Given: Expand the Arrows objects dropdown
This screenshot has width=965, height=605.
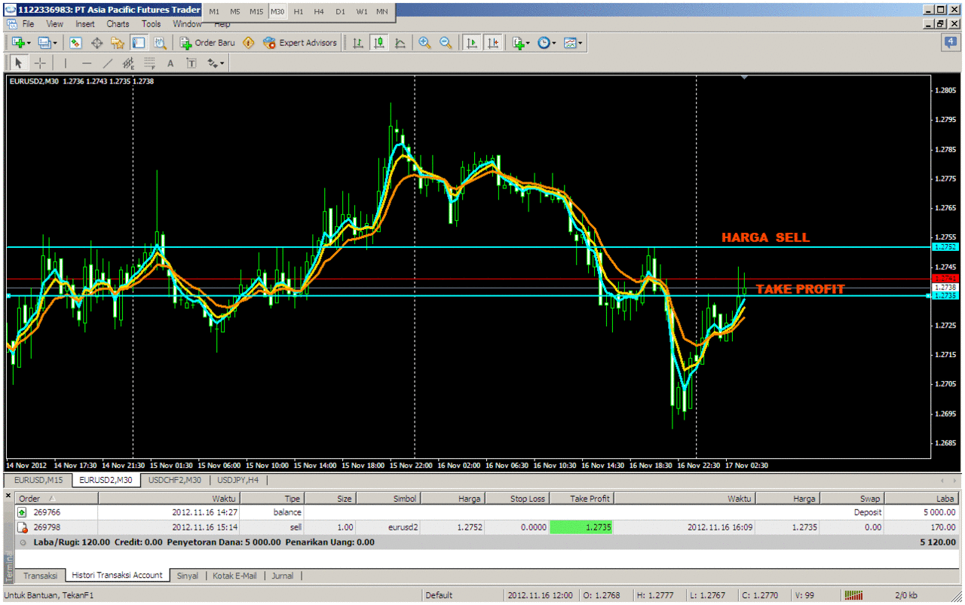Looking at the screenshot, I should [x=224, y=63].
